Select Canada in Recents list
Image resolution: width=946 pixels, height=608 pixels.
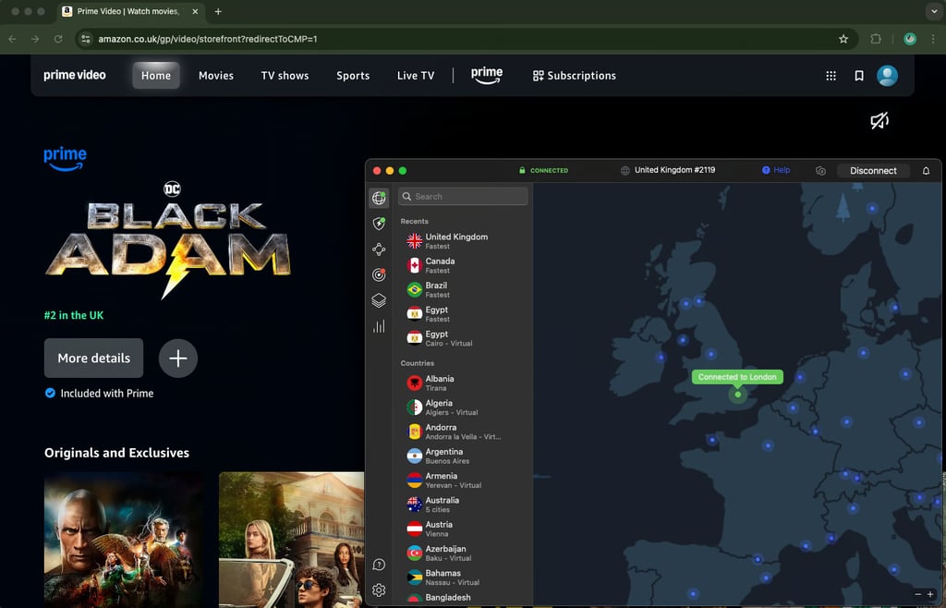pos(462,265)
